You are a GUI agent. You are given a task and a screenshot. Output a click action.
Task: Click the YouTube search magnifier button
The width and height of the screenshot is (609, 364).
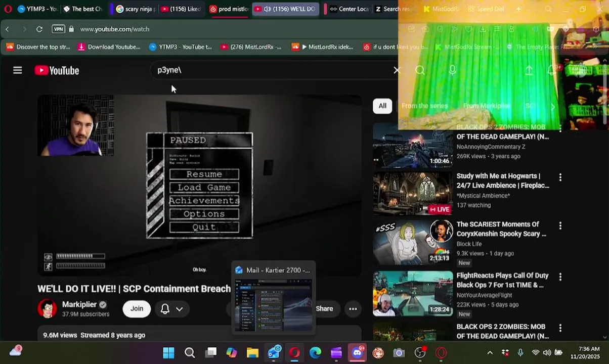click(x=420, y=70)
